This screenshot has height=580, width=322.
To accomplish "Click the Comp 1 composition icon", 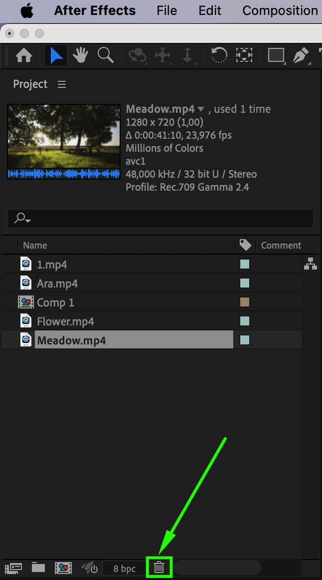I will click(x=25, y=302).
